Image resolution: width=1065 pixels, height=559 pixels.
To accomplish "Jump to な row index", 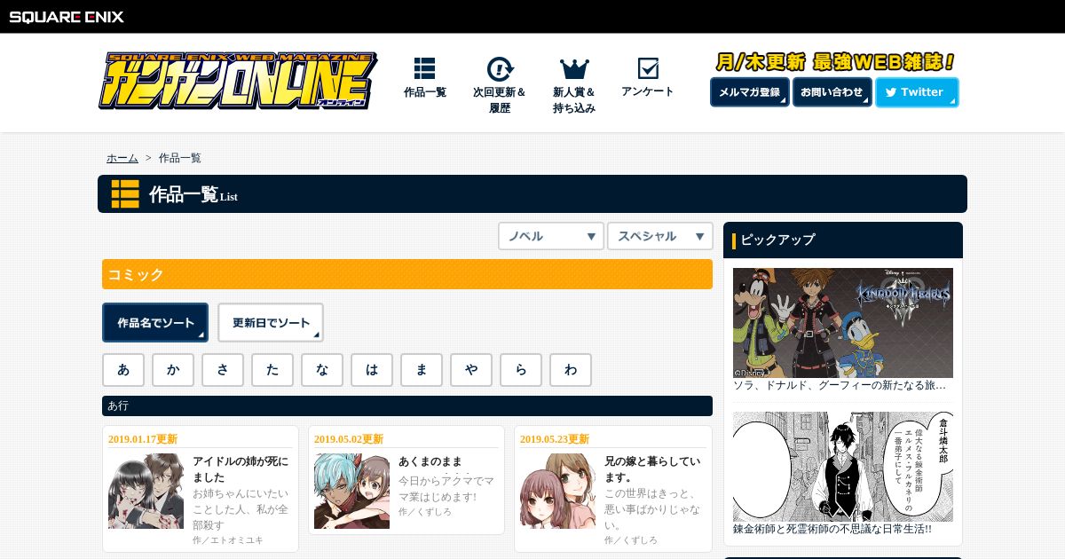I will click(x=322, y=370).
